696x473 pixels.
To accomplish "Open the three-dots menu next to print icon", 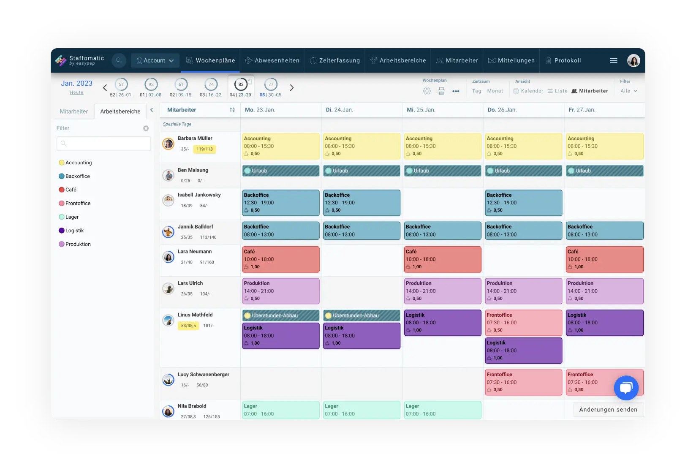I will pos(456,91).
